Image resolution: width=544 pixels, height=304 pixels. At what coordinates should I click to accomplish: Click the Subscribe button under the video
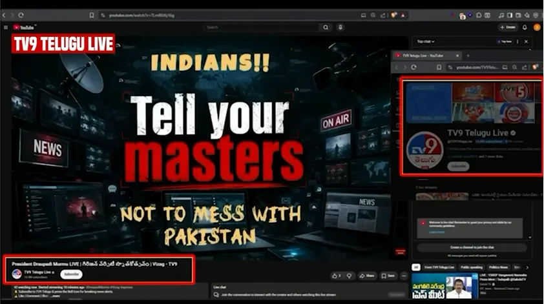click(71, 274)
